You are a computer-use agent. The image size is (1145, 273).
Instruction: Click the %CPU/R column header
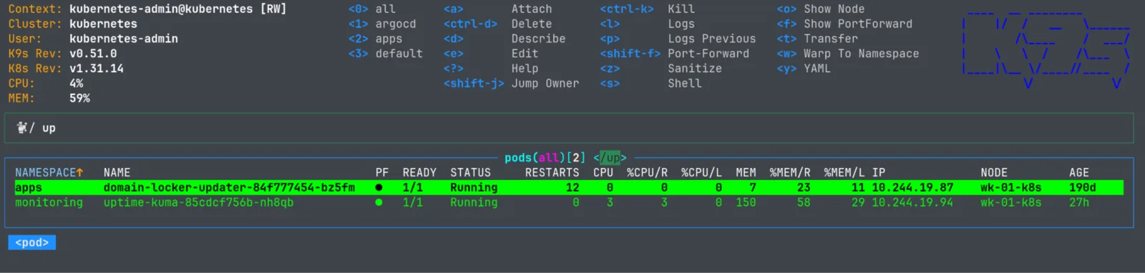click(647, 172)
